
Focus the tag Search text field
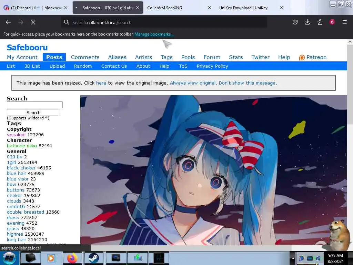[35, 105]
